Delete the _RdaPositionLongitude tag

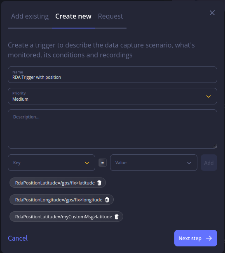(x=107, y=200)
